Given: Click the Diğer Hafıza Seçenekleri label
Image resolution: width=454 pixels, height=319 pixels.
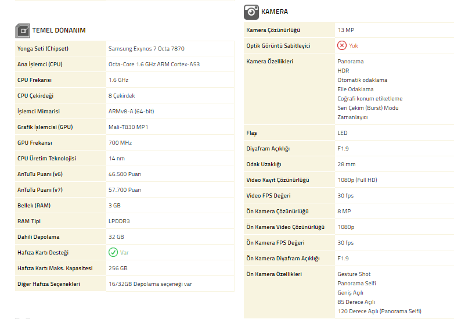Looking at the screenshot, I should [49, 284].
